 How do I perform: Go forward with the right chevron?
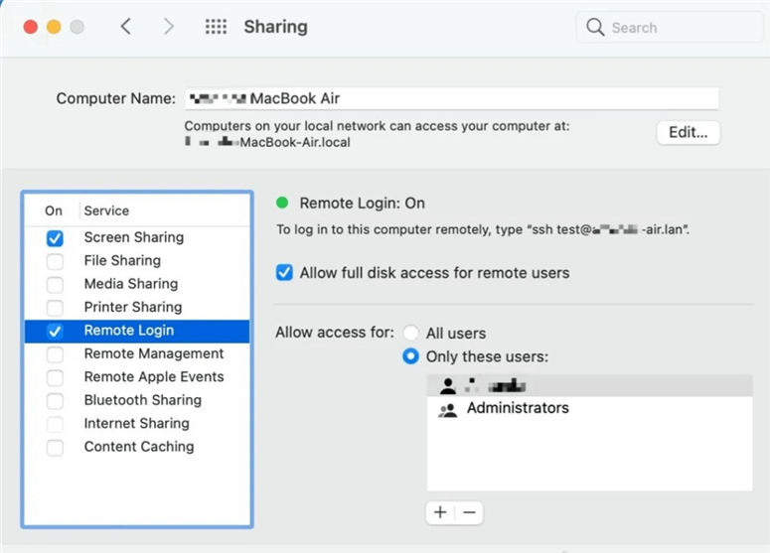169,27
